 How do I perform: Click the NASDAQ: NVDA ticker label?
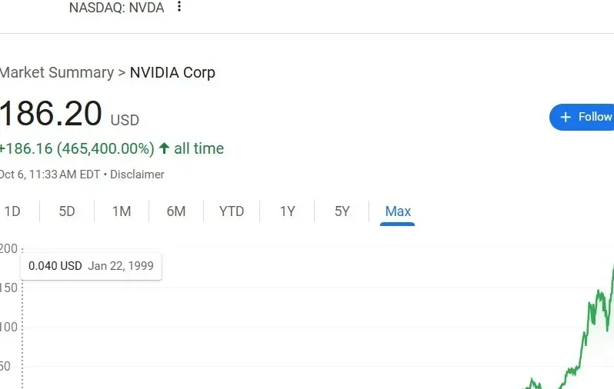coord(116,8)
